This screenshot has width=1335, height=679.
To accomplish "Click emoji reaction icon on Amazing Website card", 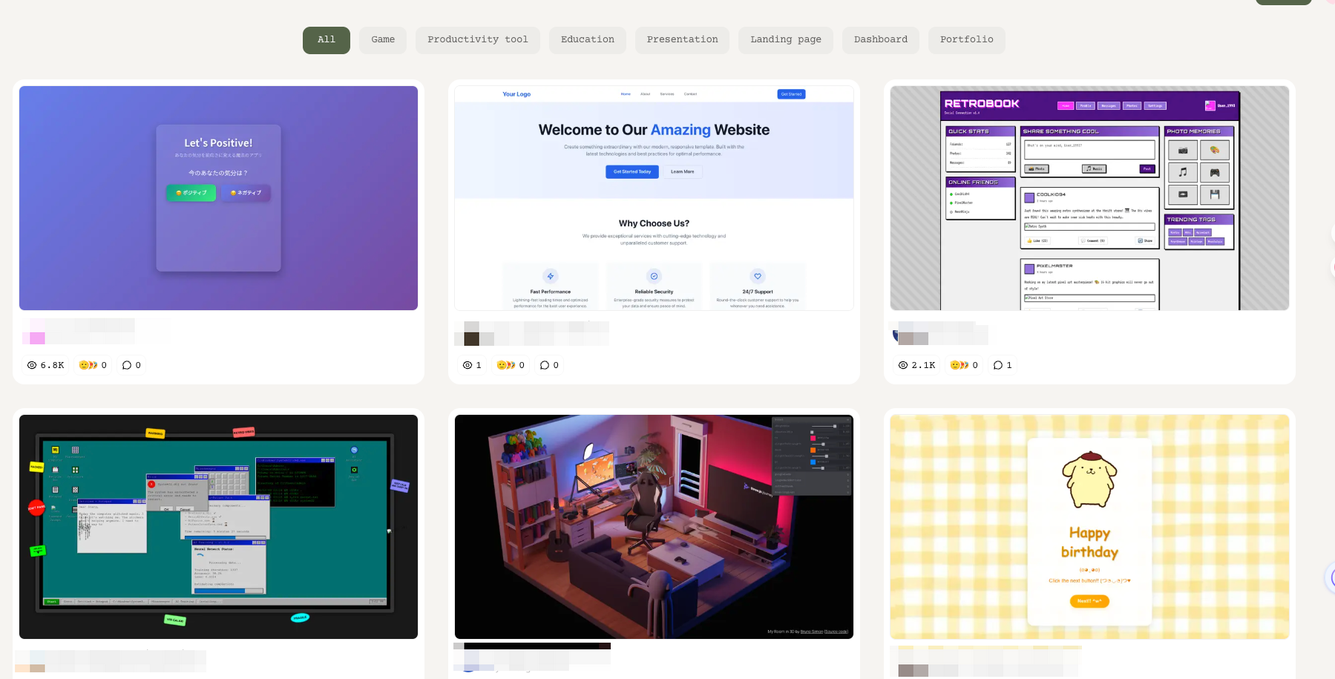I will (506, 365).
